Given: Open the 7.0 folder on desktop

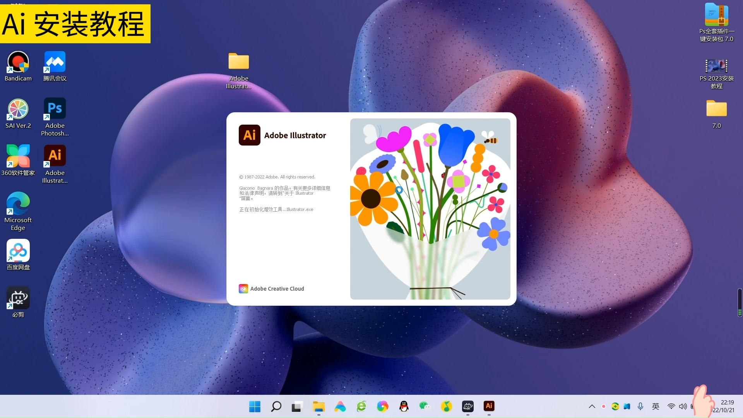Looking at the screenshot, I should [716, 109].
